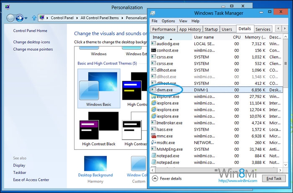Click the ImeBroker.exe process icon
Viewport: 293px width, 193px height.
154,123
